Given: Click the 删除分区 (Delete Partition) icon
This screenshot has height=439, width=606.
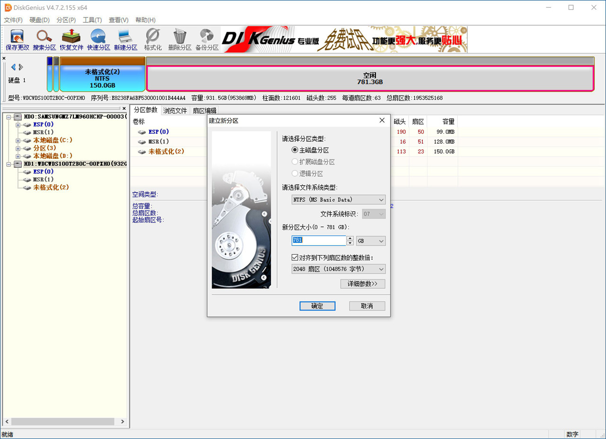Looking at the screenshot, I should coord(179,39).
